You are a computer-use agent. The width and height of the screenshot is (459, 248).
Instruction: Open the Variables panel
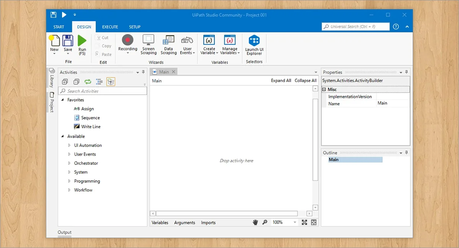[160, 223]
